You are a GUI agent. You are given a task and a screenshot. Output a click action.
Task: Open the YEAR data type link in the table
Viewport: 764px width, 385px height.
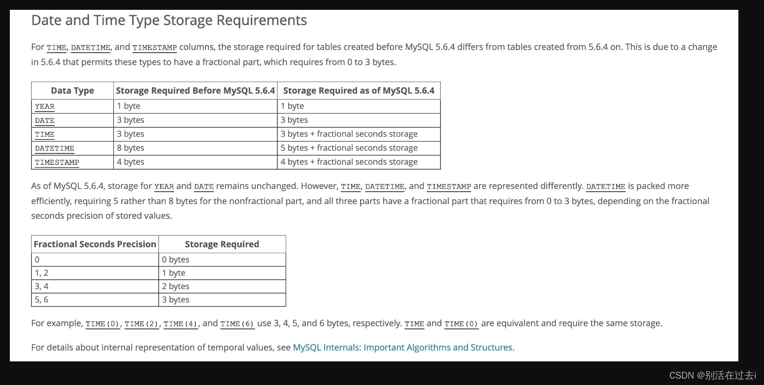[x=44, y=107]
